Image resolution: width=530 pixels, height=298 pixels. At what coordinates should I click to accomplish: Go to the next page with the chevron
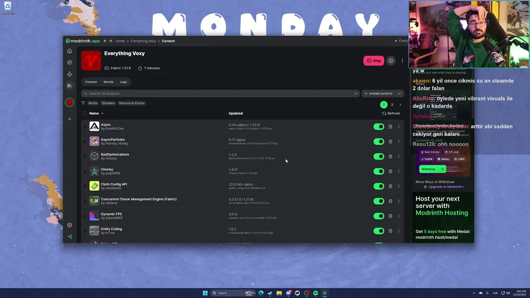tap(400, 105)
